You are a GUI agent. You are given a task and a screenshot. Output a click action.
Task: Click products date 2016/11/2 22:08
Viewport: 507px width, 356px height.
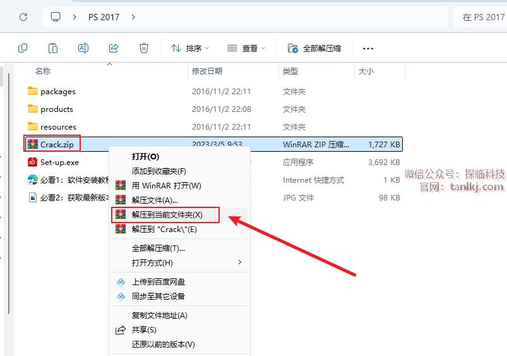point(222,109)
